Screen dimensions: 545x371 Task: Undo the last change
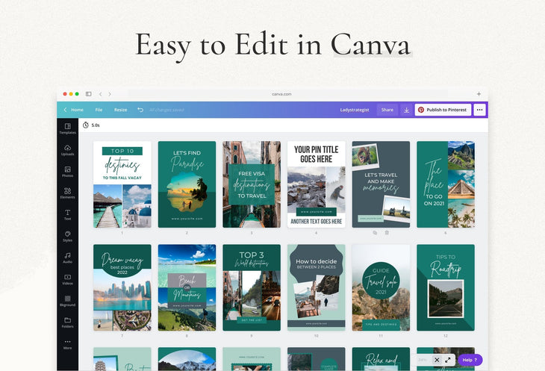(x=140, y=110)
